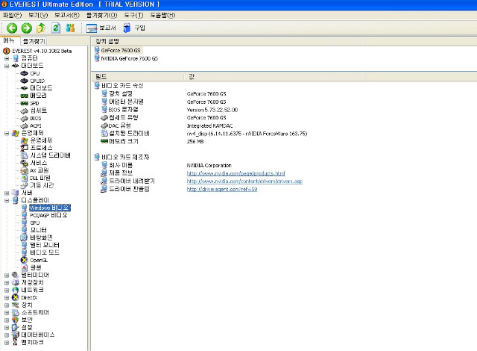The width and height of the screenshot is (477, 351).
Task: Open the 보고서(R) menu
Action: click(67, 15)
